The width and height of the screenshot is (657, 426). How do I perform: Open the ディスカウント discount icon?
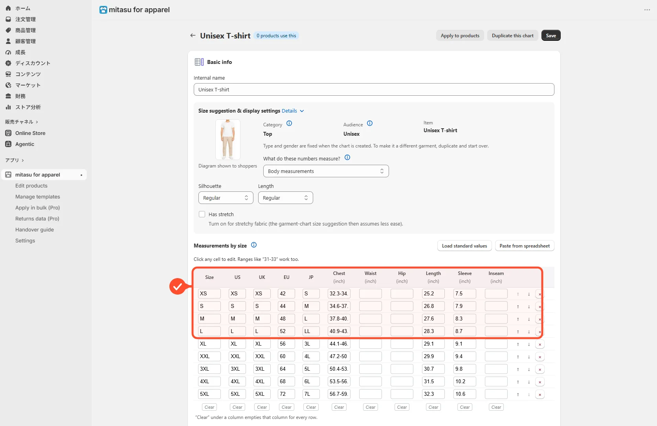pyautogui.click(x=8, y=63)
